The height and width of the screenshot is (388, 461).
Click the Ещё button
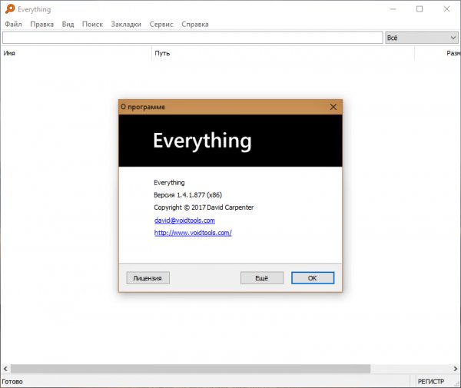pos(262,278)
